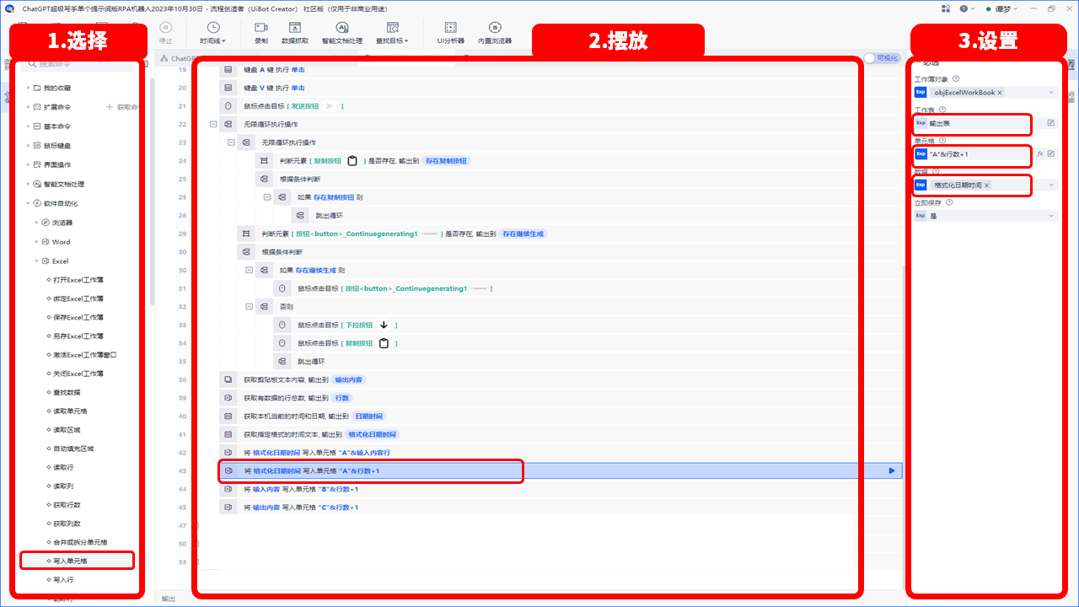
Task: Click the calendar icon on line 40
Action: coord(228,416)
